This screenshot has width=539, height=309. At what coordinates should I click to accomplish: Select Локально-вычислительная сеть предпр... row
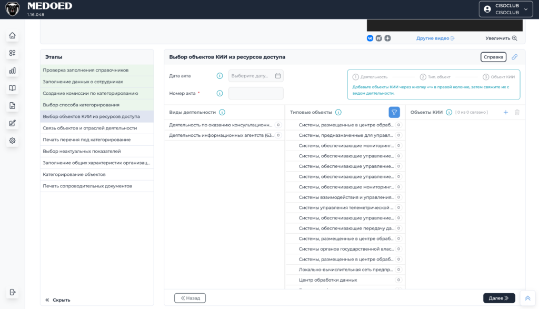(x=345, y=270)
